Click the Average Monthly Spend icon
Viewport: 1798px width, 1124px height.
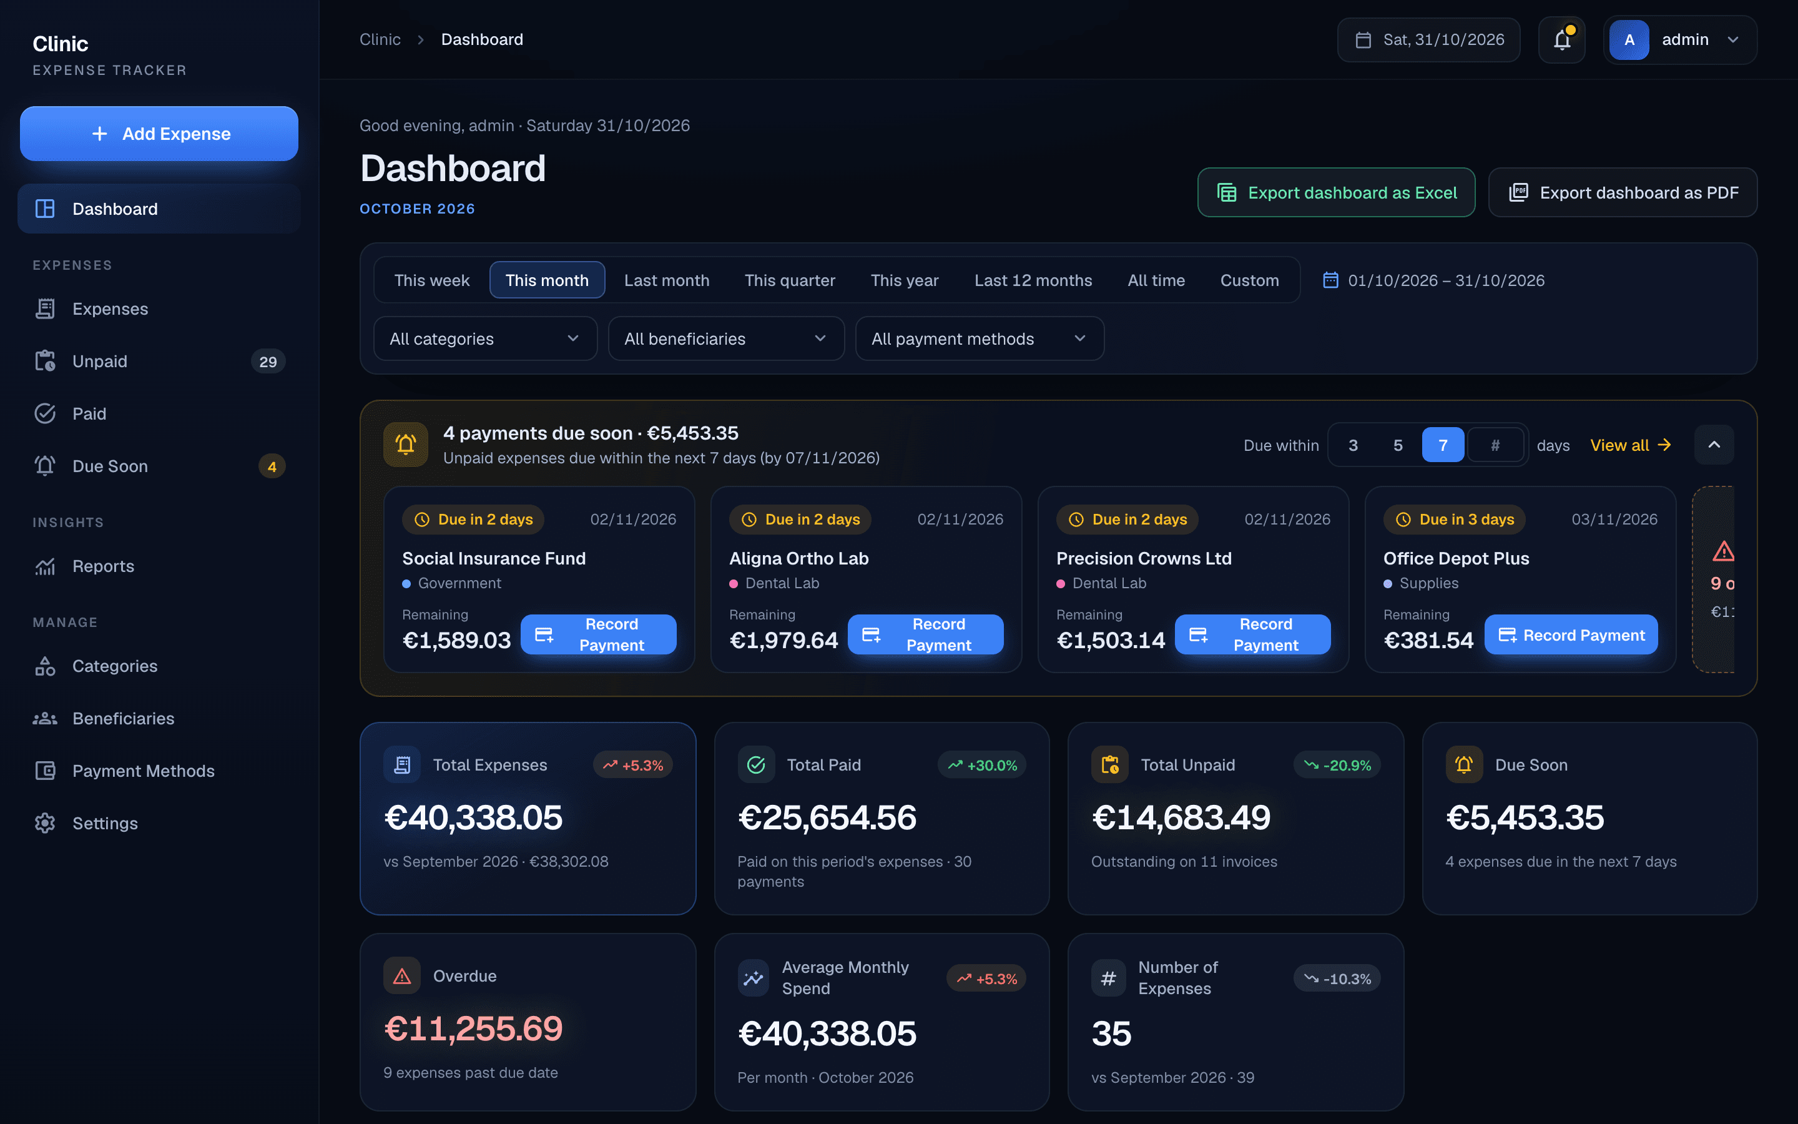coord(754,979)
